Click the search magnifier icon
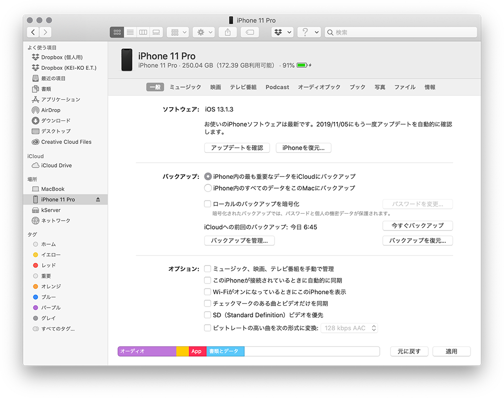Viewport: 504px width, 398px height. pyautogui.click(x=330, y=32)
